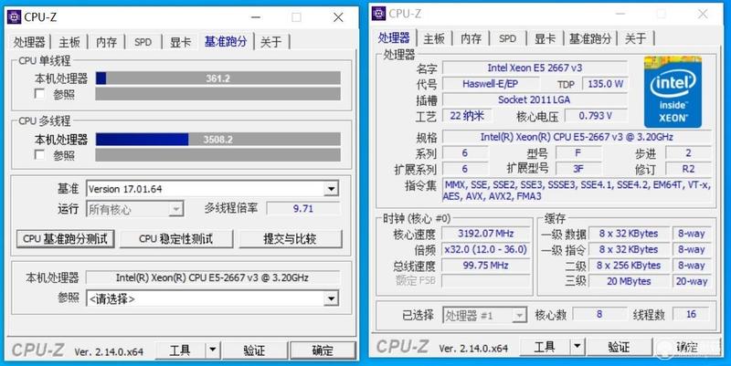Switch to SPD tab in left window
The image size is (731, 366).
[x=143, y=42]
